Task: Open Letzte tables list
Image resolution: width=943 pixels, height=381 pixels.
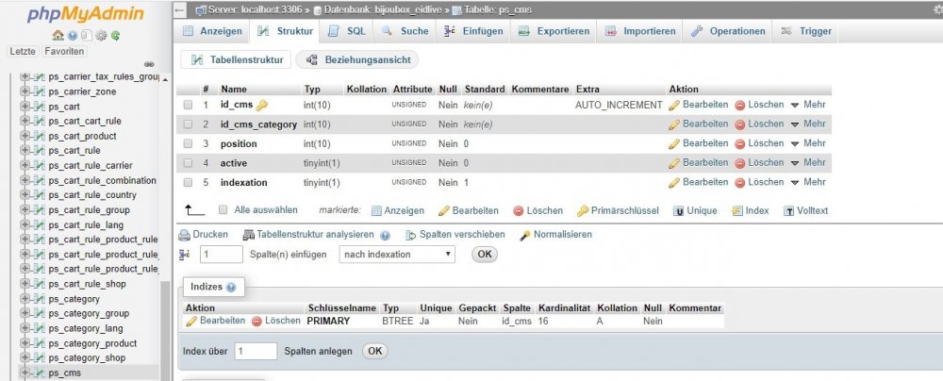Action: coord(23,51)
